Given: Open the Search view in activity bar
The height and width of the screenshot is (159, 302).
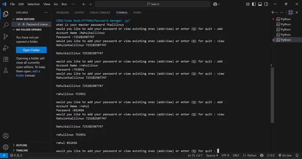Looking at the screenshot, I should pos(6,25).
